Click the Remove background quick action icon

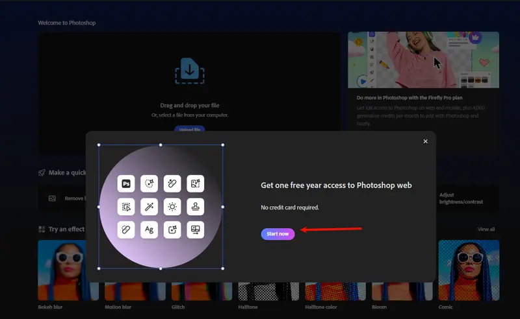pos(52,198)
